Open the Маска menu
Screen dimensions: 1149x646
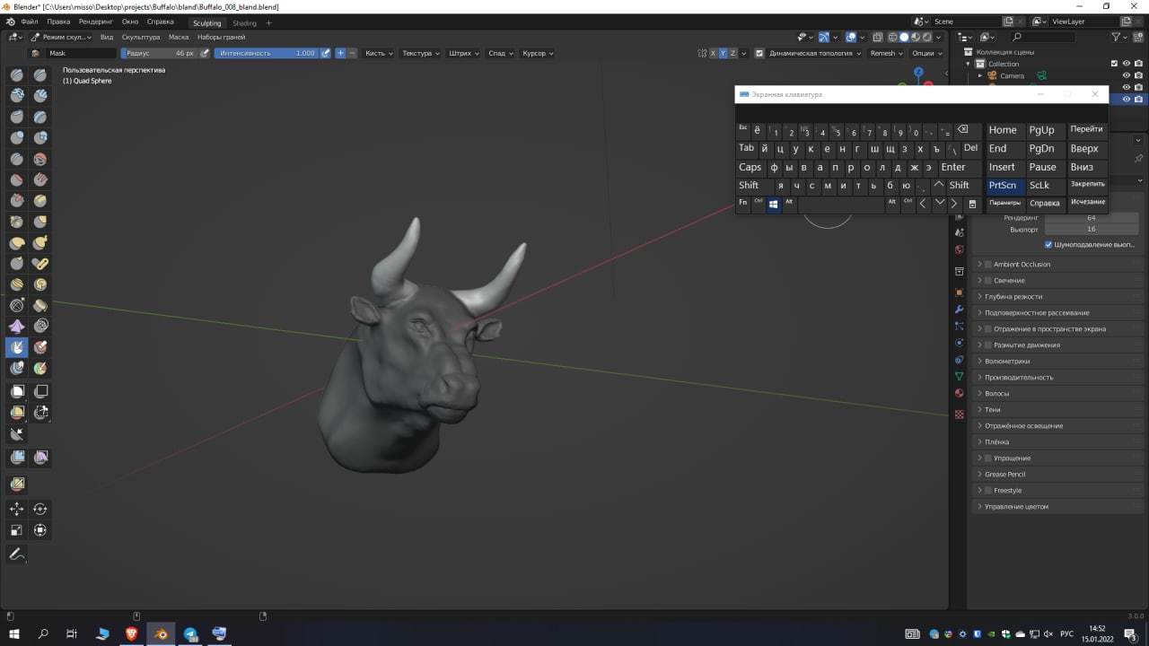(179, 37)
